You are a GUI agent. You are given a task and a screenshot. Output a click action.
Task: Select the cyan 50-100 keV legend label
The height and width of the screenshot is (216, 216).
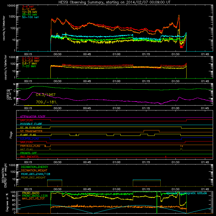click(31, 17)
